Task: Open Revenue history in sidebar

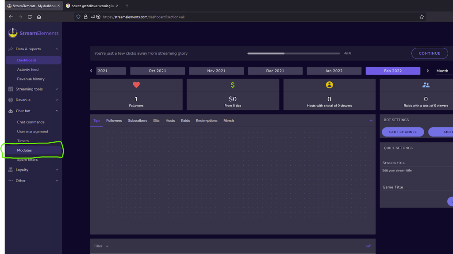Action: click(x=31, y=79)
